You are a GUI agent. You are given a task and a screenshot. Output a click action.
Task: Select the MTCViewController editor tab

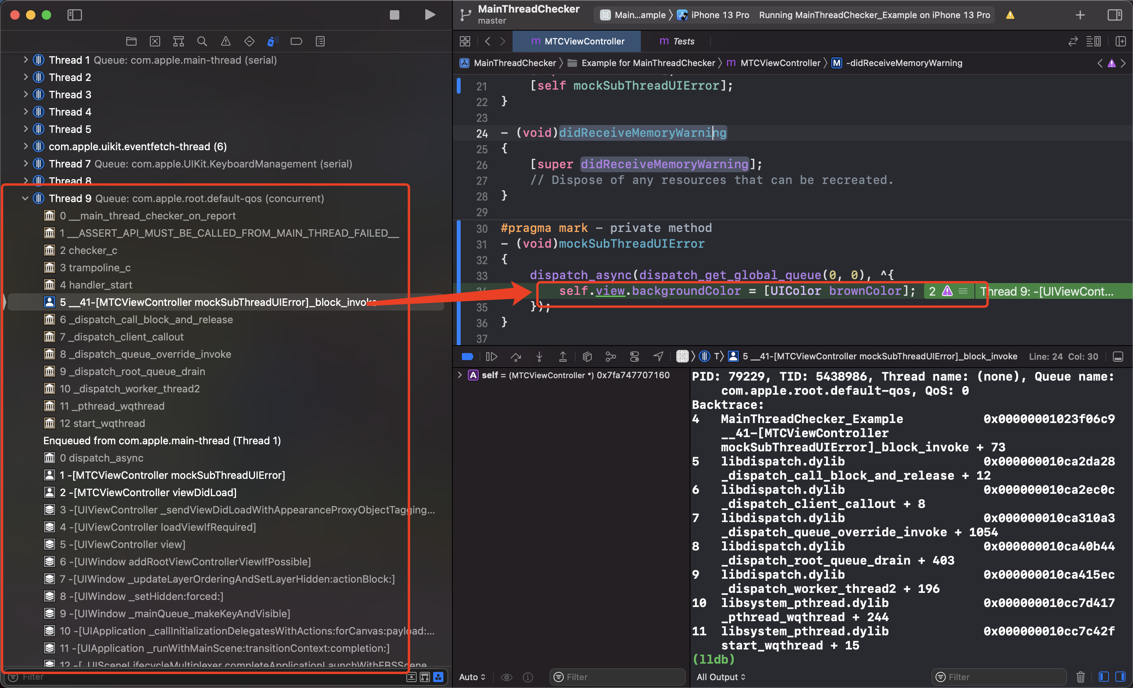tap(577, 41)
